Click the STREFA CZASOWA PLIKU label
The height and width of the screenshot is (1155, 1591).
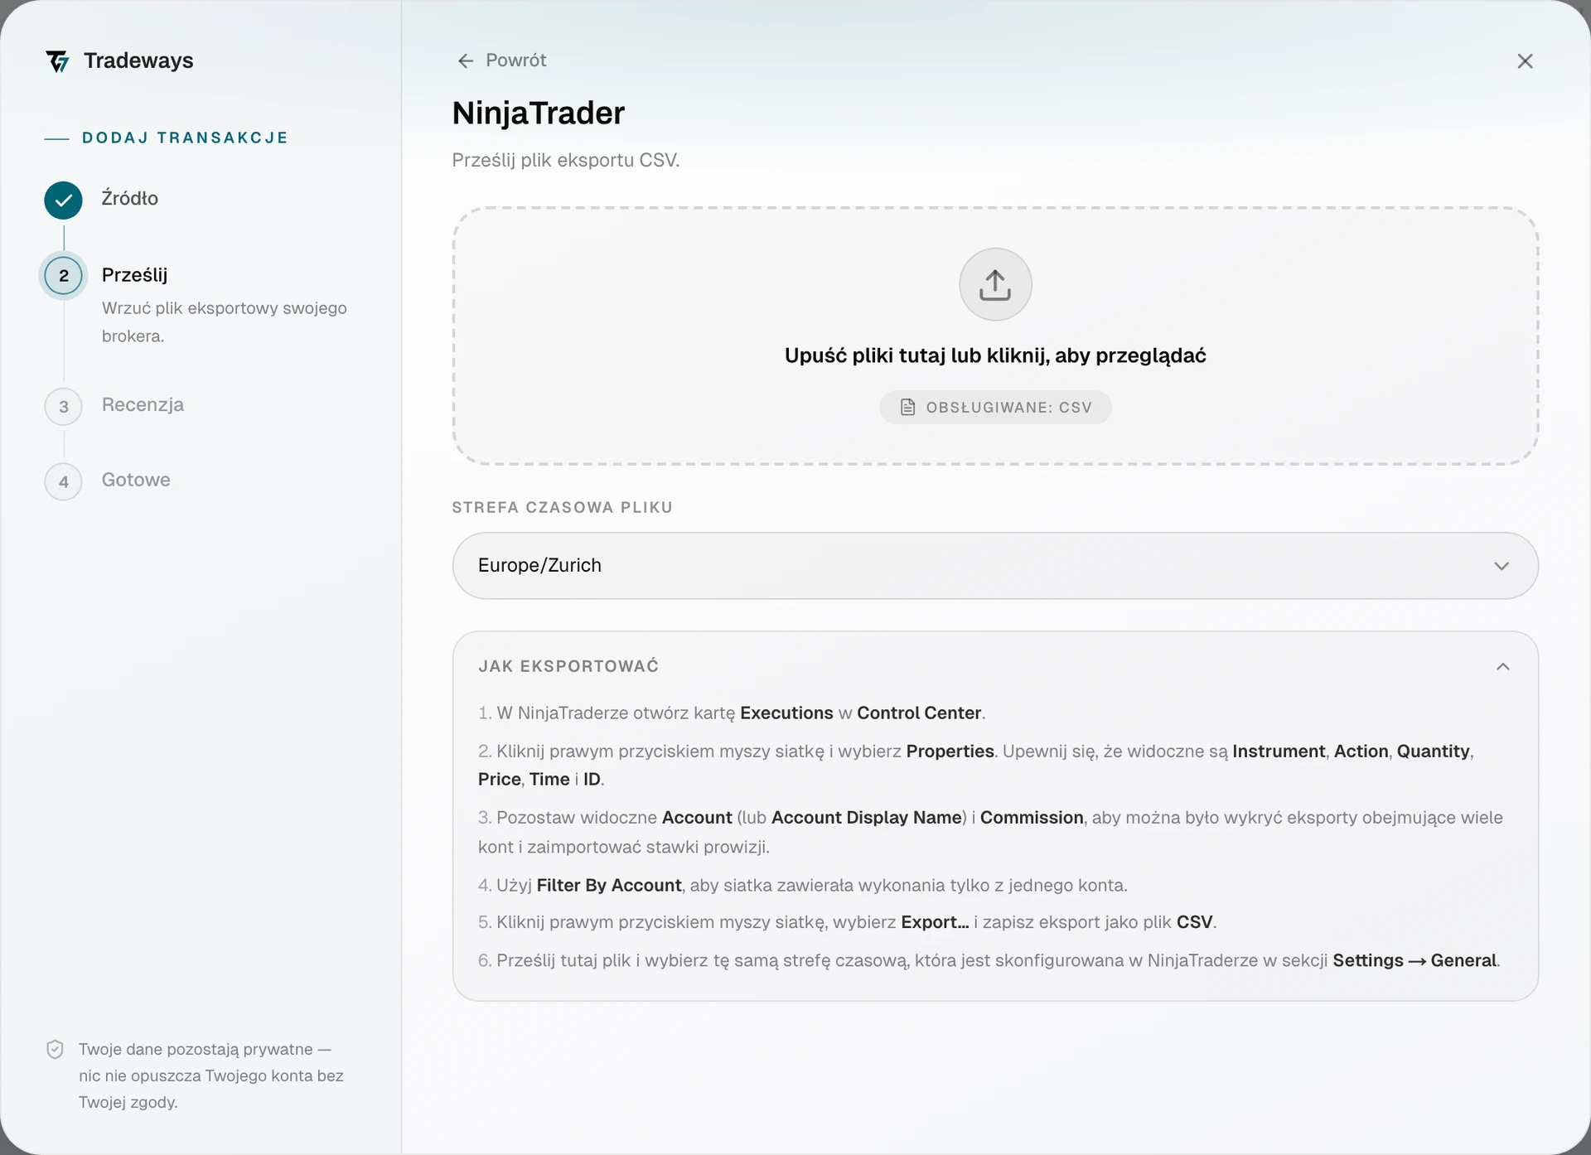[562, 507]
